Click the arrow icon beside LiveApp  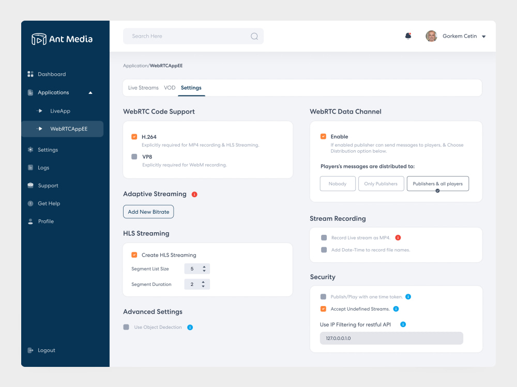[x=39, y=111]
